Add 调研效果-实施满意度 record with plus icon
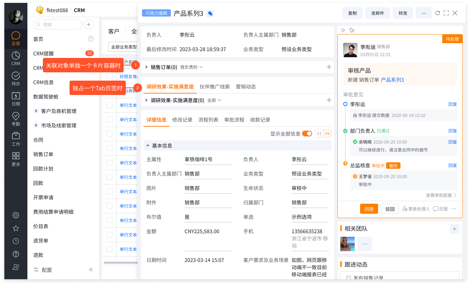Image resolution: width=470 pixels, height=285 pixels. tap(329, 100)
